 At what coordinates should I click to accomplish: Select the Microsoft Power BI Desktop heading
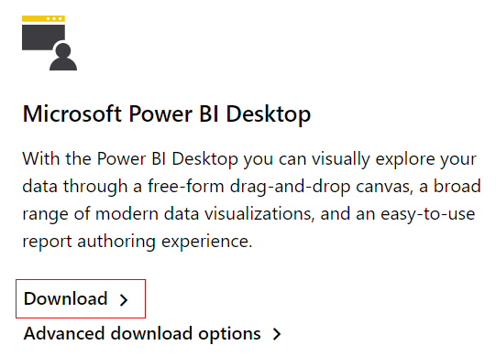pos(167,113)
